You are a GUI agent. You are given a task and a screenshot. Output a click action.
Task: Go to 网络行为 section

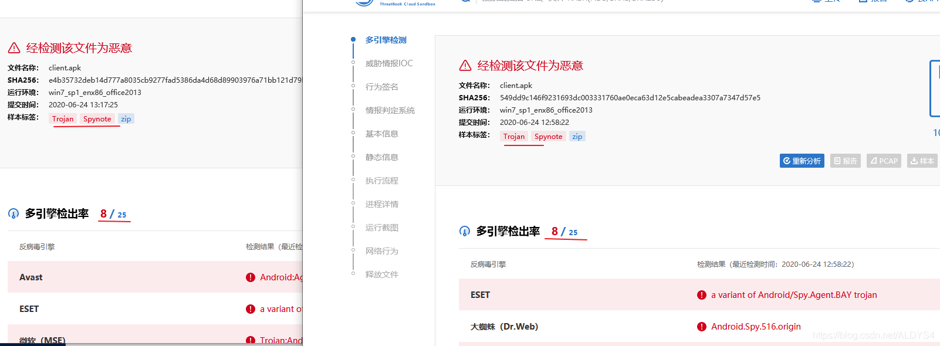(382, 251)
